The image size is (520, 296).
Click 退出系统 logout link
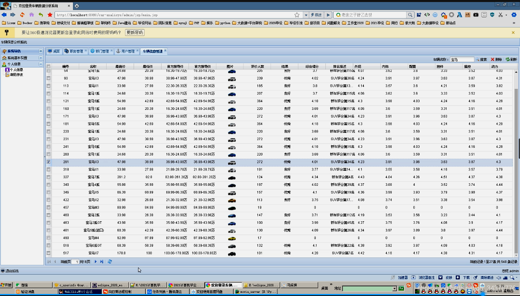[10, 271]
